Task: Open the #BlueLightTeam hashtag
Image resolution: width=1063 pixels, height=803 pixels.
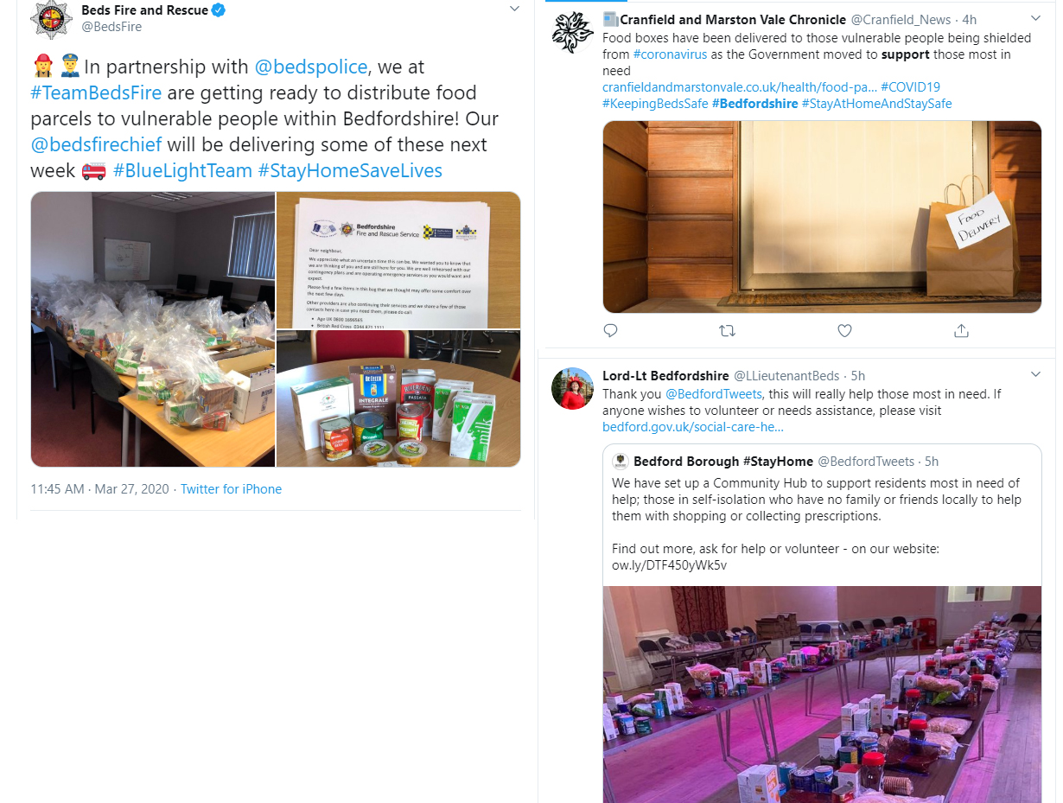Action: coord(182,170)
